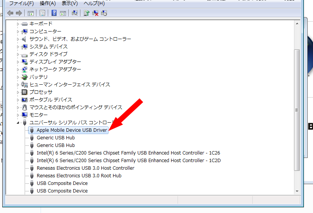Select Renesas Electronics USB 3.0 Host Controller
The width and height of the screenshot is (313, 213).
click(x=85, y=168)
